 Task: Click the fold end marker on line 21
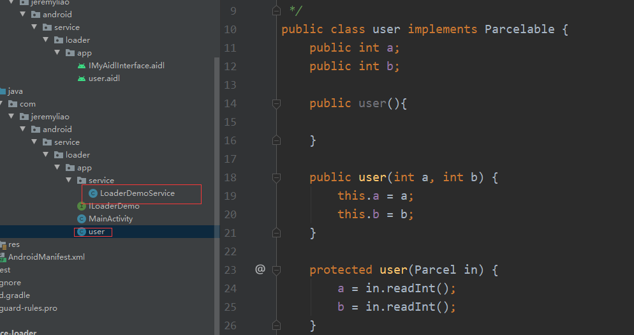coord(277,233)
